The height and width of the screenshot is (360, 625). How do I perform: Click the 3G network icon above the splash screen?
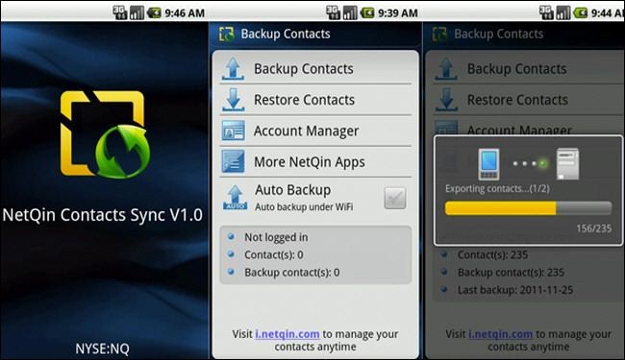(119, 12)
